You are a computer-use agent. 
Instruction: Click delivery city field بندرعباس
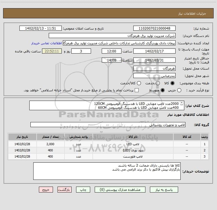coord(154,76)
